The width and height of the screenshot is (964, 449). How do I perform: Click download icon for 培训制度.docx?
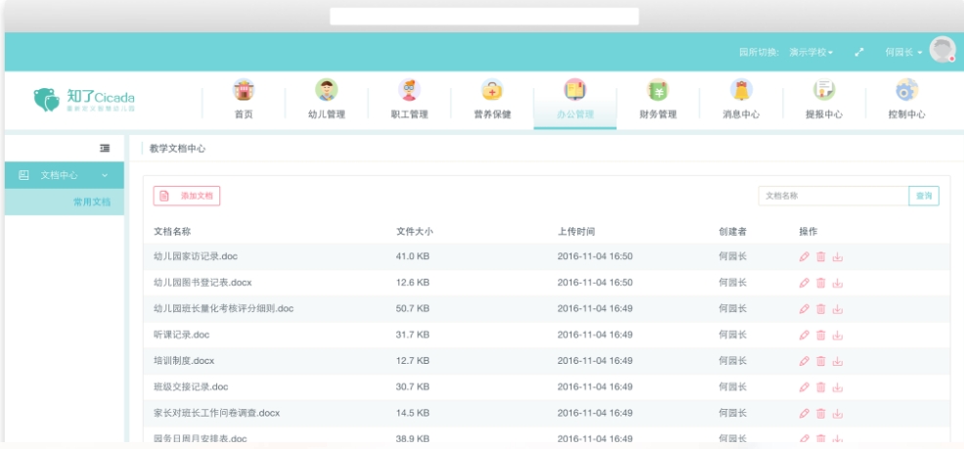838,361
